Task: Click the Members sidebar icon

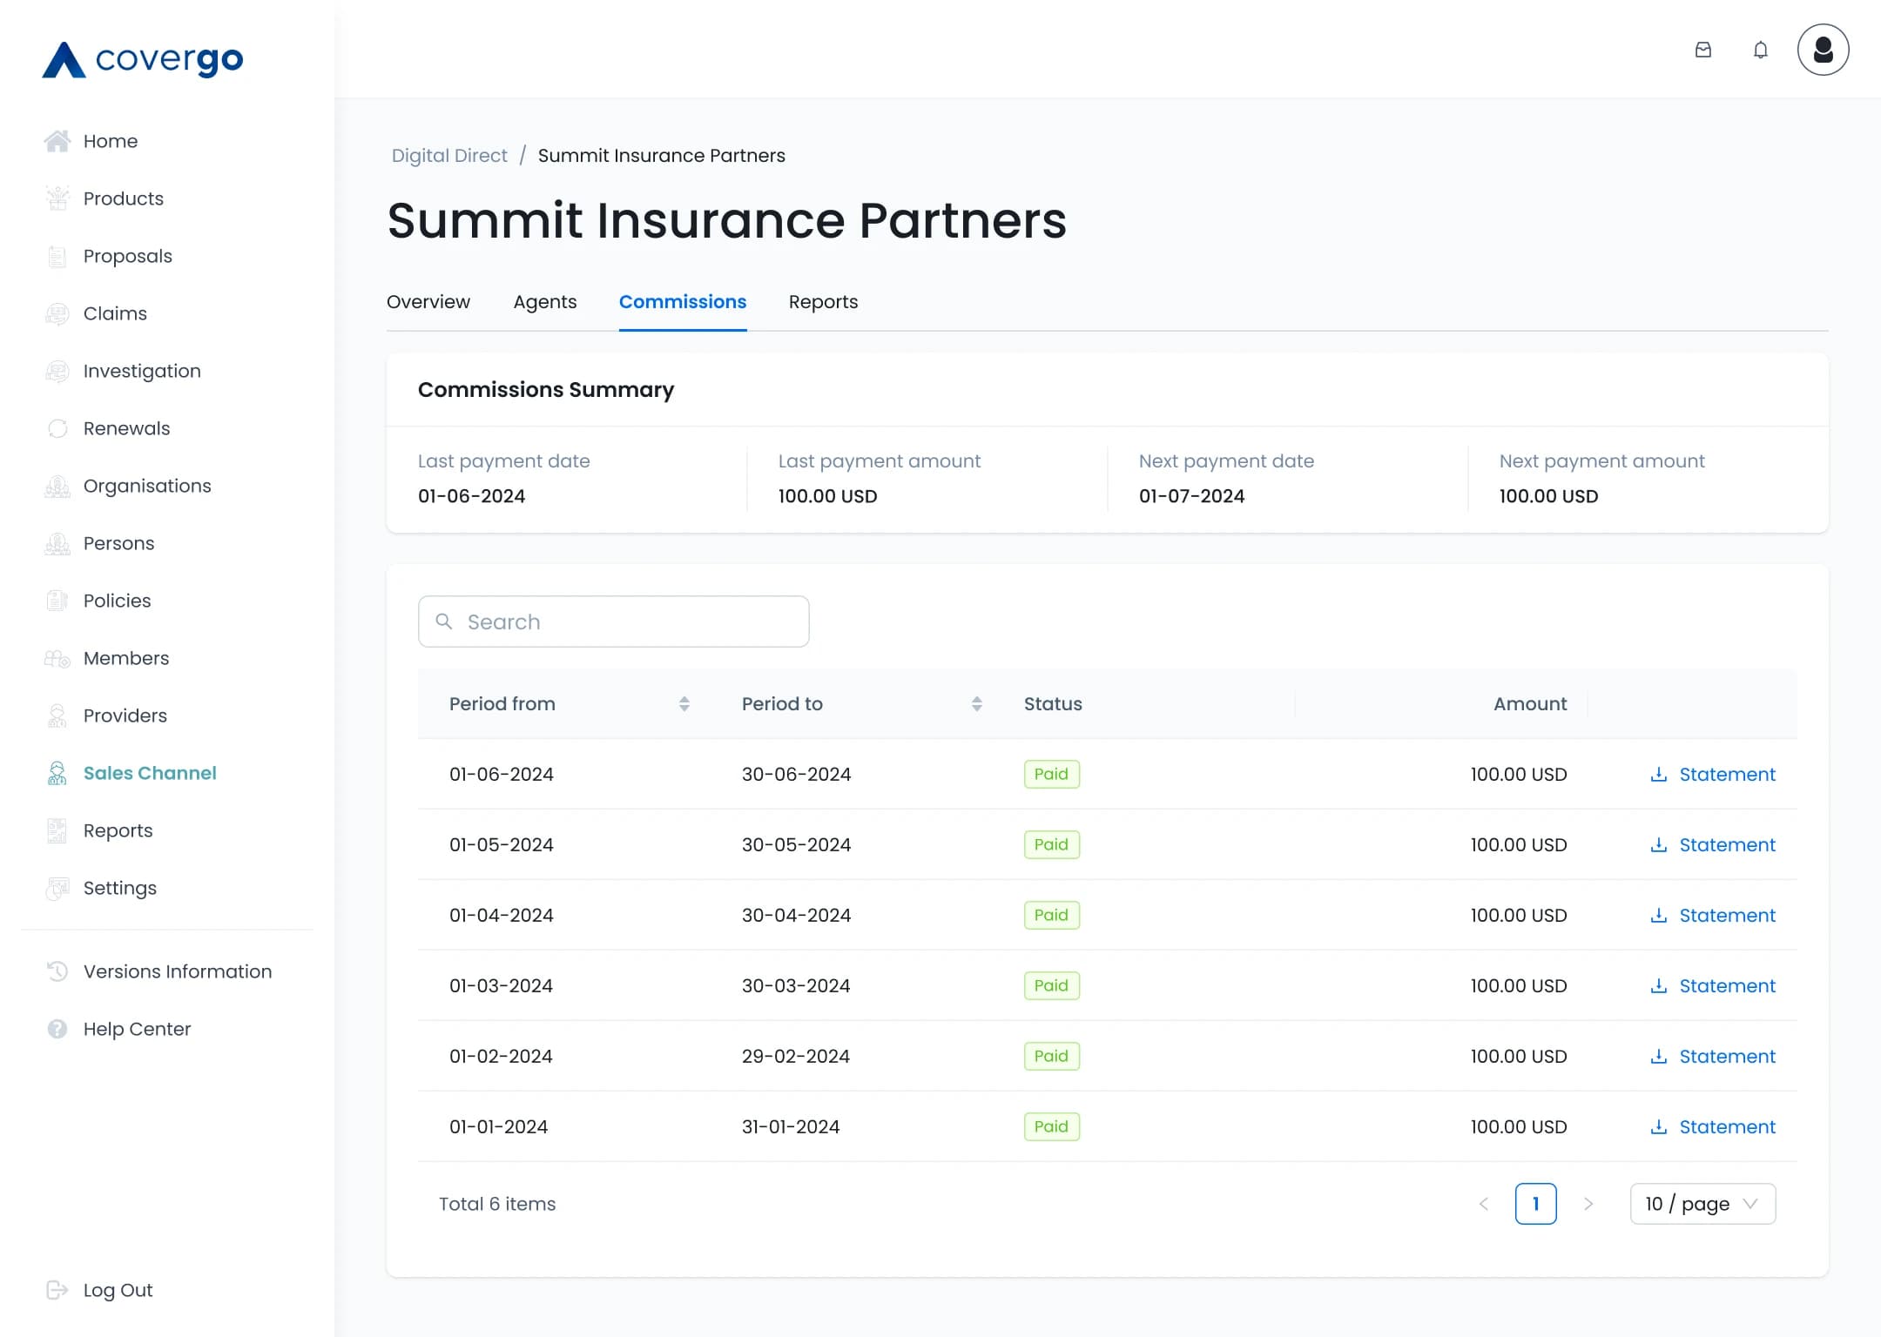Action: tap(57, 658)
